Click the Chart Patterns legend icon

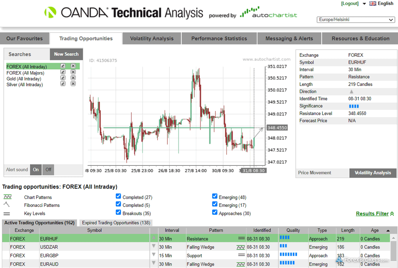pos(8,197)
